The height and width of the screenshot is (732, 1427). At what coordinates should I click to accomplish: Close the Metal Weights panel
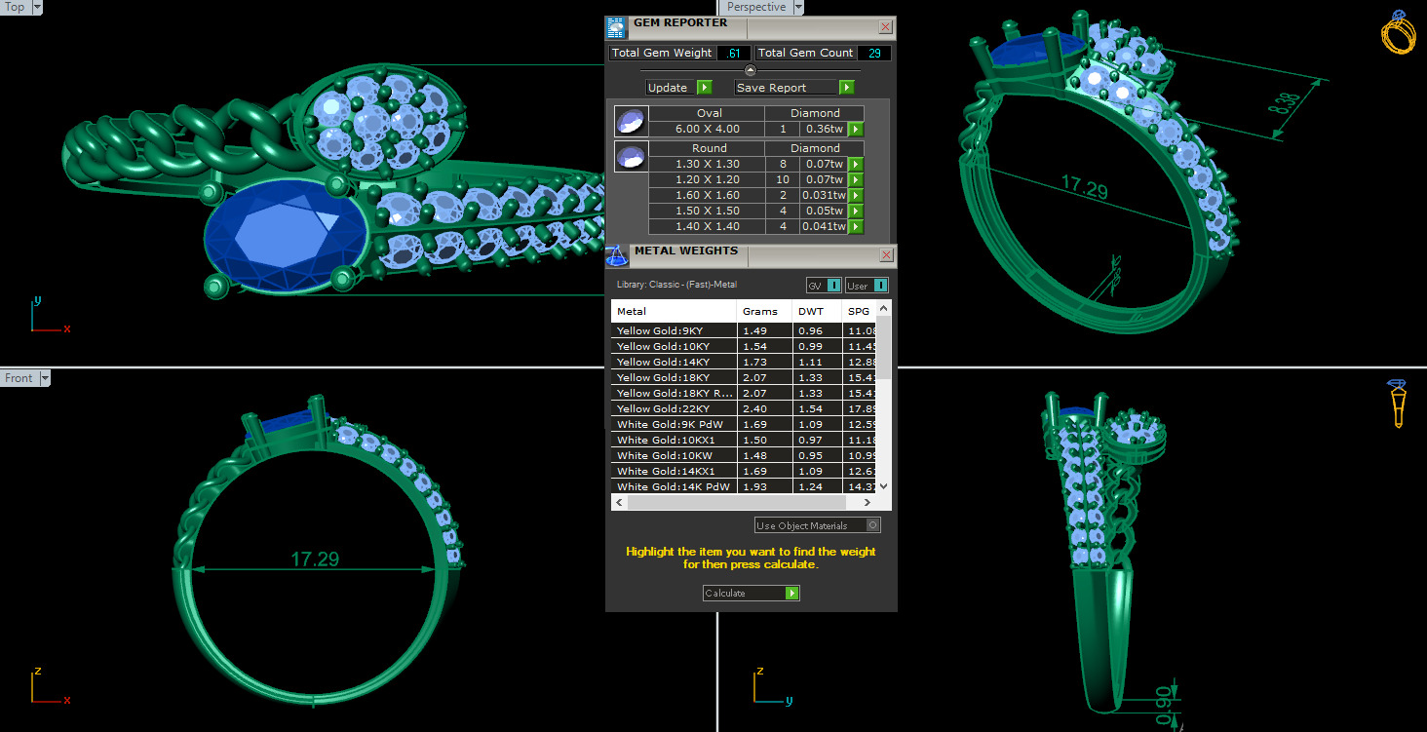[x=887, y=255]
